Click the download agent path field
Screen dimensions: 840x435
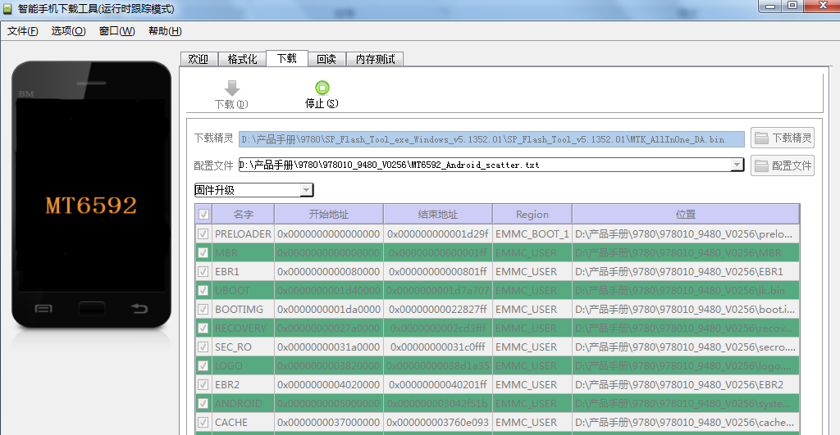click(x=491, y=139)
